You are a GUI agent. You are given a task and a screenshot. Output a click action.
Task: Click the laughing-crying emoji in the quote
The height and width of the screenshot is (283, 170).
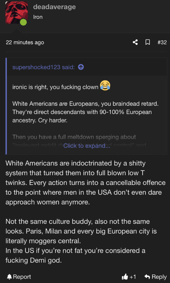(x=105, y=85)
